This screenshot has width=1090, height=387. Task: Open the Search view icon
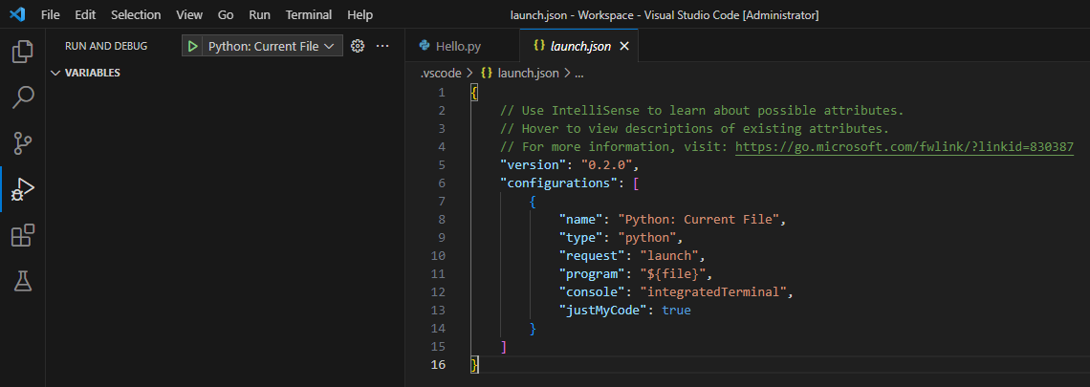tap(23, 97)
